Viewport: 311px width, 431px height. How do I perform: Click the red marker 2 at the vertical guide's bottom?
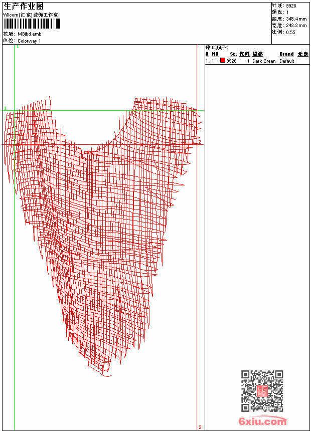tap(200, 427)
